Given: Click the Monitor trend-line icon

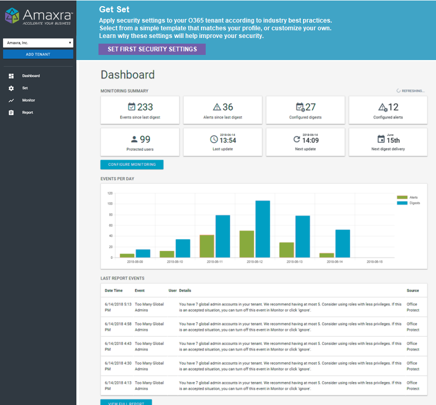Looking at the screenshot, I should 11,101.
